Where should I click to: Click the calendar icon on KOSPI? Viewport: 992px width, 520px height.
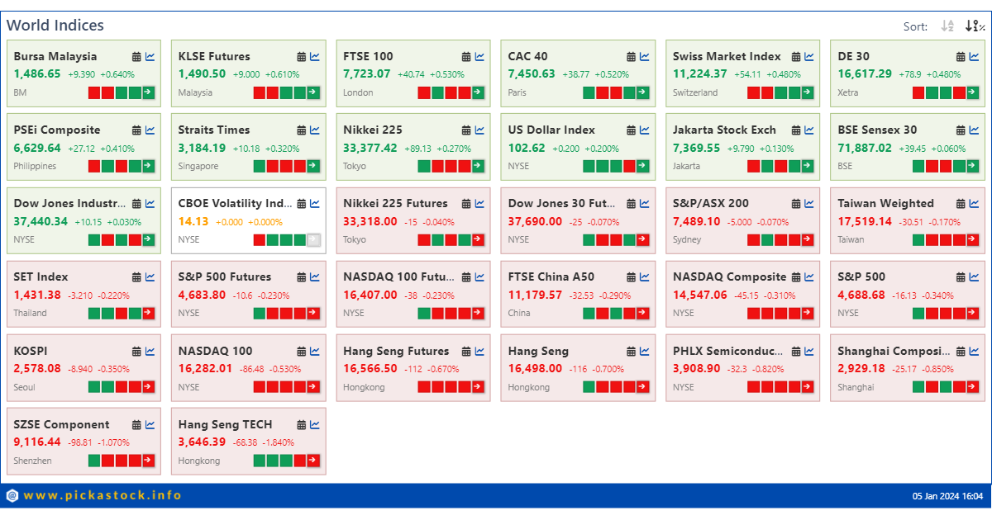click(x=136, y=351)
